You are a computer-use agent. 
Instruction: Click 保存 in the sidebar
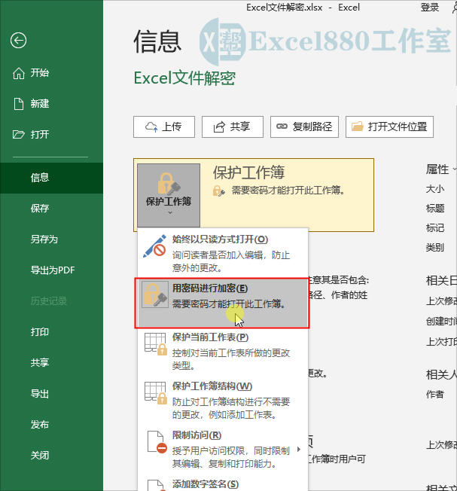51,209
